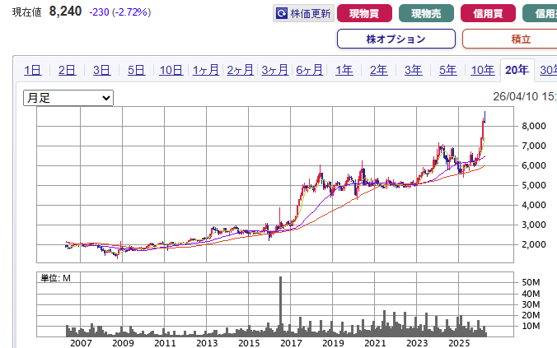Open the 株オプション page
The width and height of the screenshot is (557, 348).
click(396, 39)
